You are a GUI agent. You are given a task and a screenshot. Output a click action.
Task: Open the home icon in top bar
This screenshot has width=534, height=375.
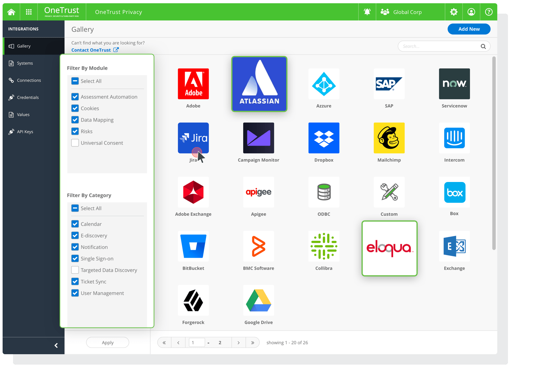(x=11, y=12)
